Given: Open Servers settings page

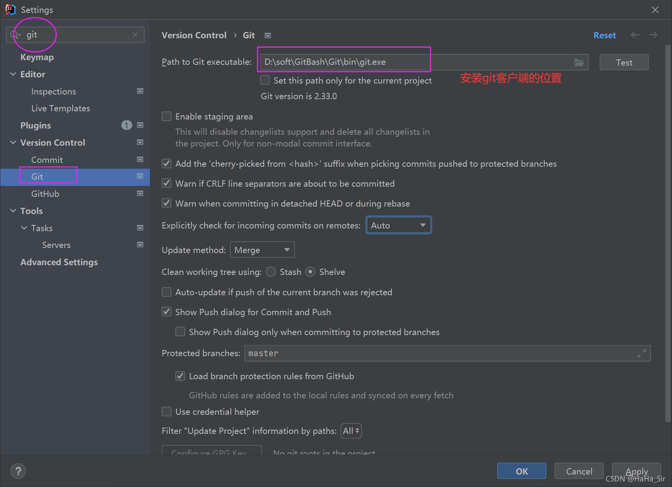Looking at the screenshot, I should point(56,245).
